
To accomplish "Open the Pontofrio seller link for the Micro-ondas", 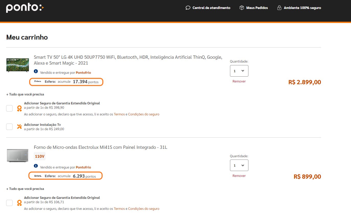I will (83, 167).
